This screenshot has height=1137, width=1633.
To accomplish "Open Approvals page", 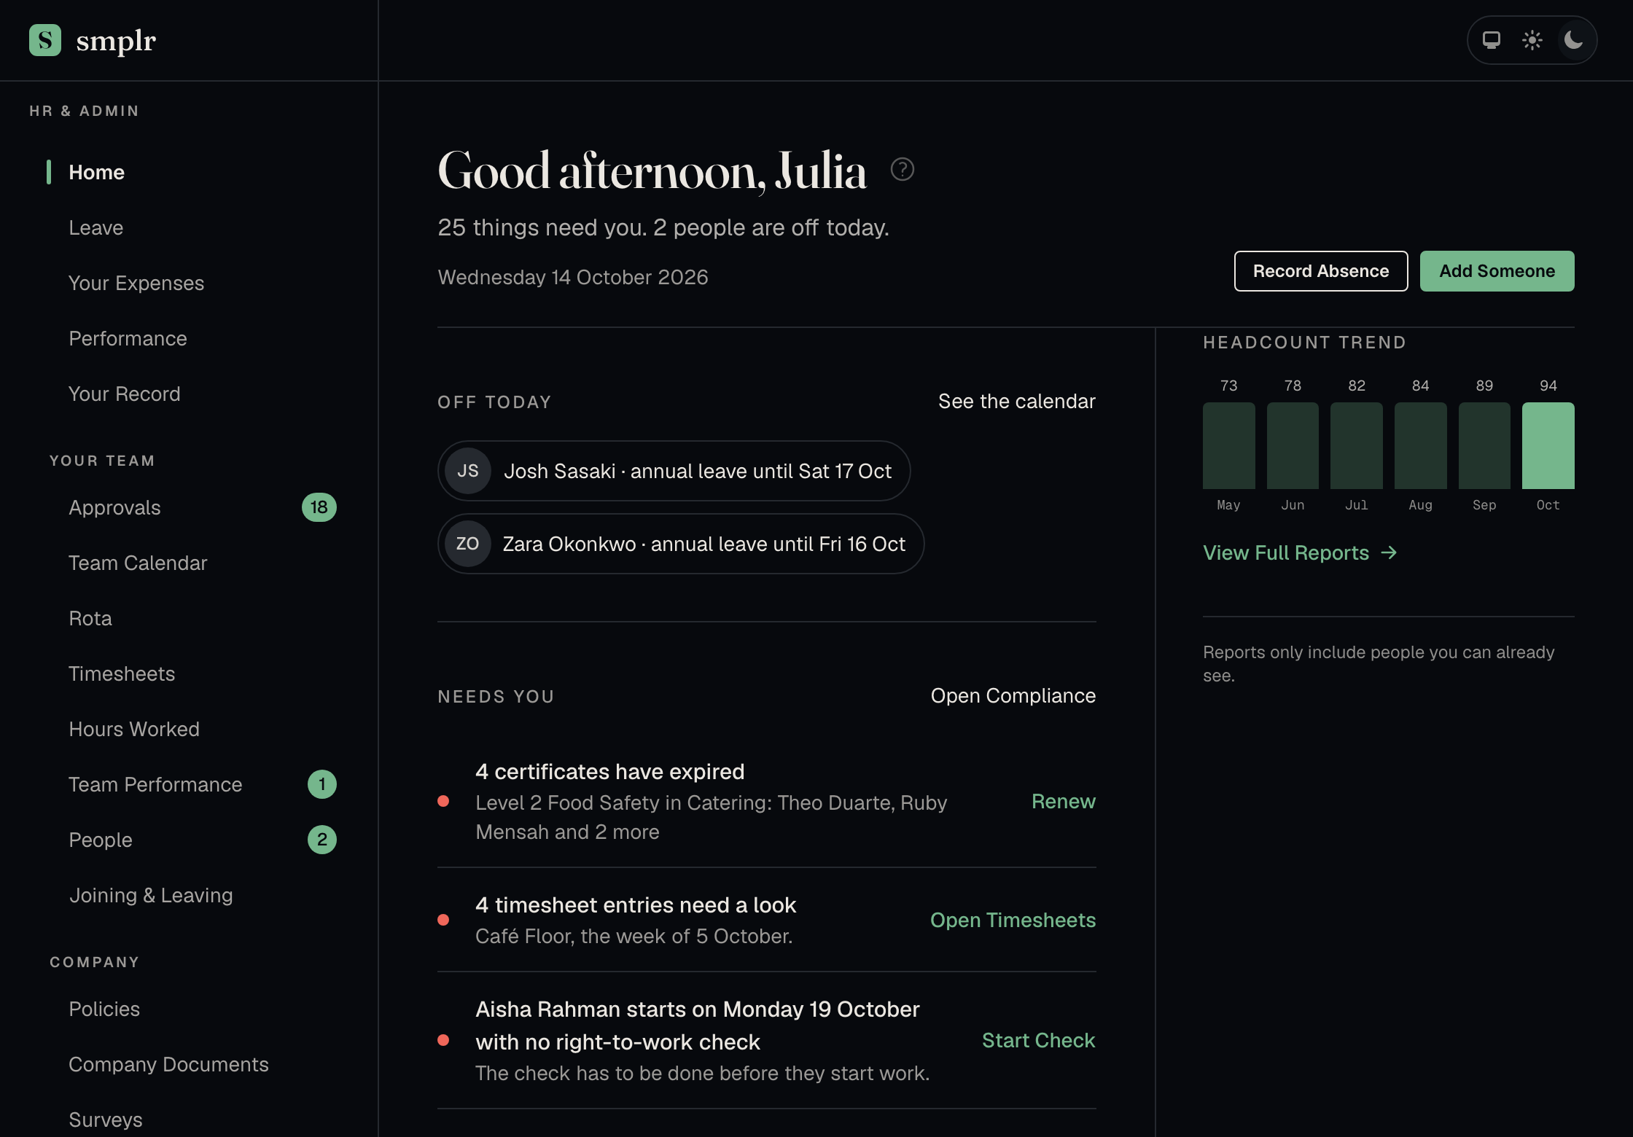I will coord(114,507).
